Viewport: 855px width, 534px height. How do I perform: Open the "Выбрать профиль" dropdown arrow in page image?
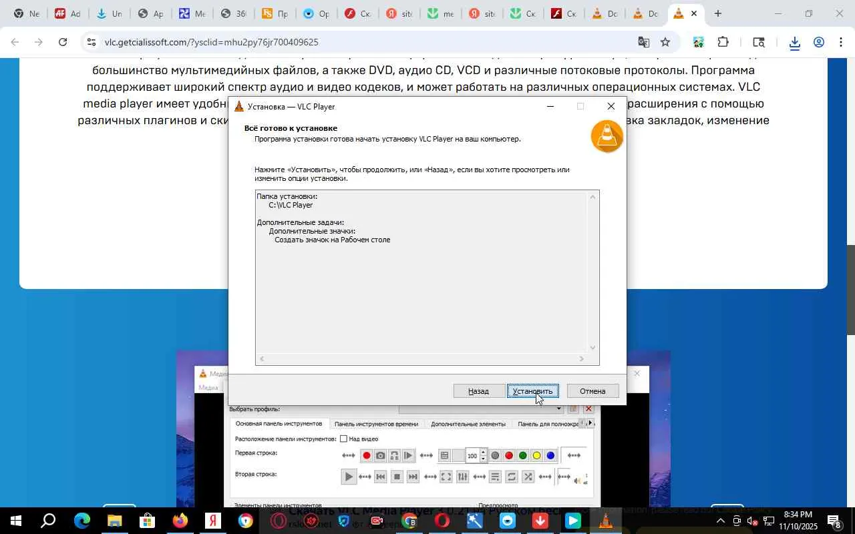[558, 409]
